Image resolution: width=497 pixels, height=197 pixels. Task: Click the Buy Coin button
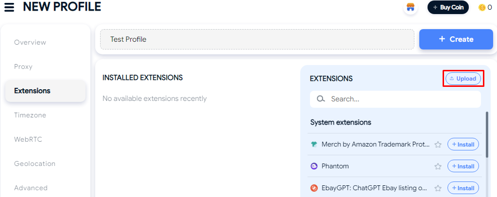coord(448,7)
